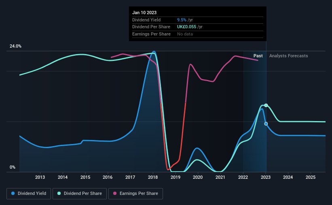Screen dimensions: 332x205
Task: Select the teal data point marker at 2023
Action: pos(266,105)
